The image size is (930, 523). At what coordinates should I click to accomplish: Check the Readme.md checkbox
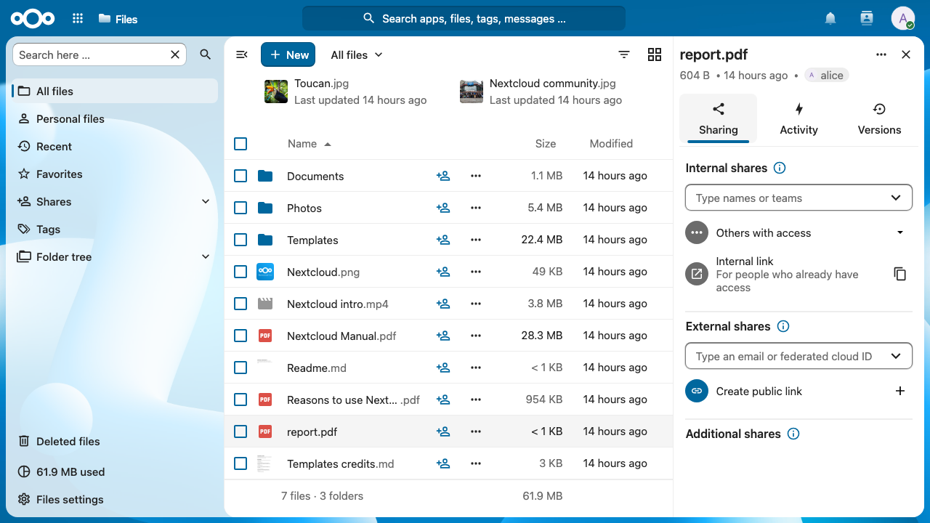pos(240,368)
